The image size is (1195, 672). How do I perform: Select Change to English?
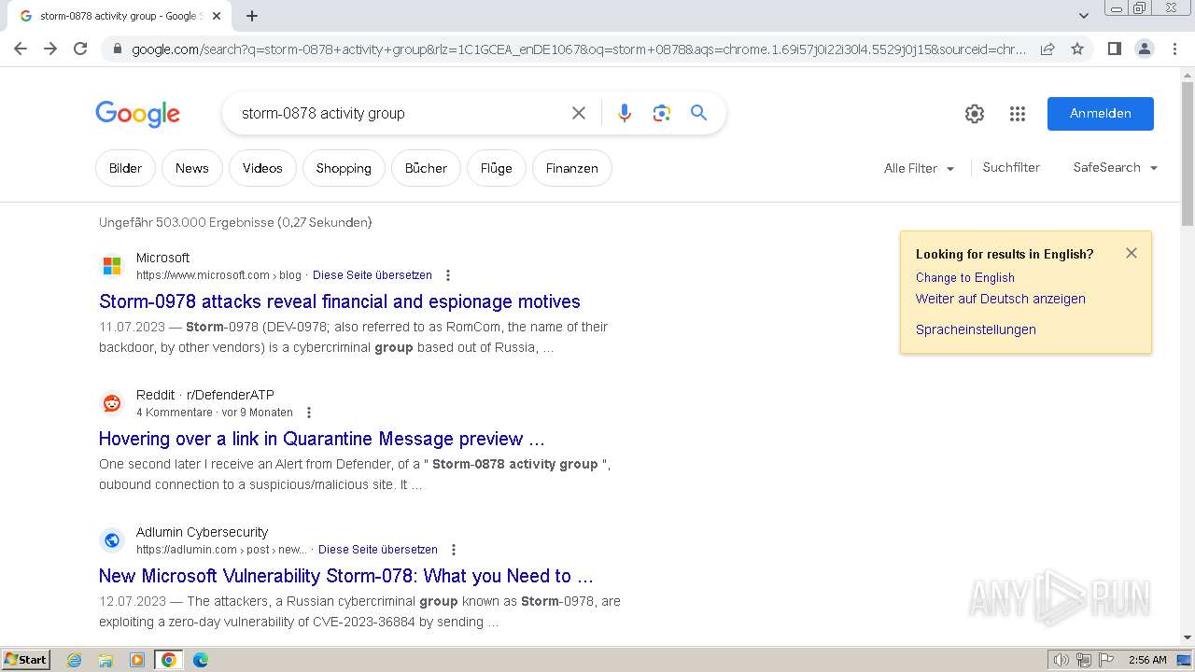click(x=965, y=277)
